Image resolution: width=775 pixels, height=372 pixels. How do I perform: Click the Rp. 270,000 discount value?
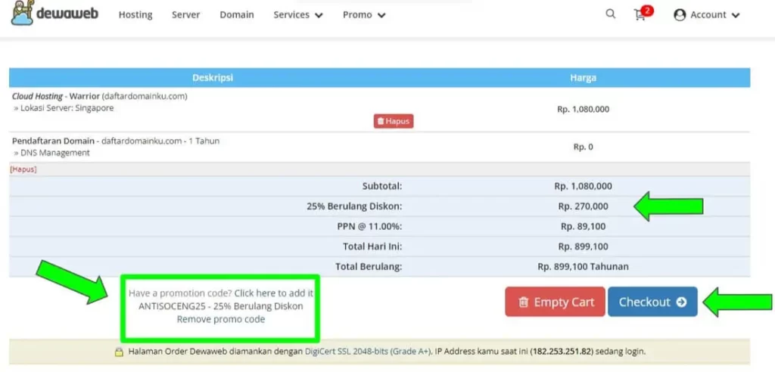[x=584, y=206]
